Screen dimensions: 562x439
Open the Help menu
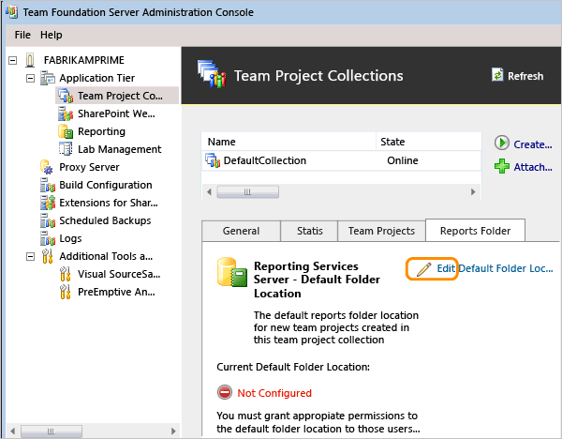[52, 35]
